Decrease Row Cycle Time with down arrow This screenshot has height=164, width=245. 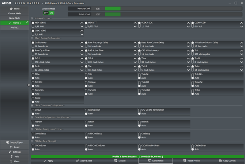[x=82, y=54]
